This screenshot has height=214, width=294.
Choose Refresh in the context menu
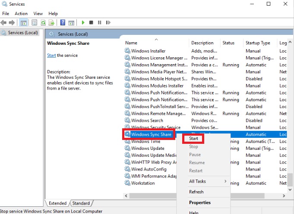point(196,192)
